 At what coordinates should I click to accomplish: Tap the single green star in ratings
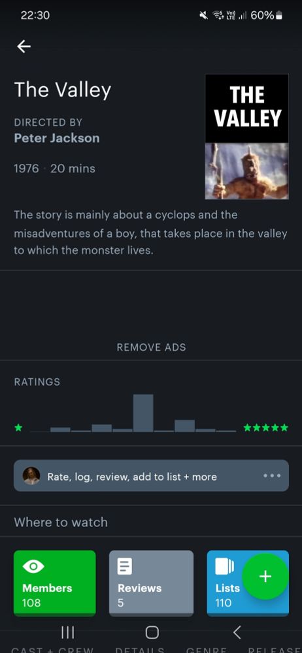pyautogui.click(x=18, y=428)
